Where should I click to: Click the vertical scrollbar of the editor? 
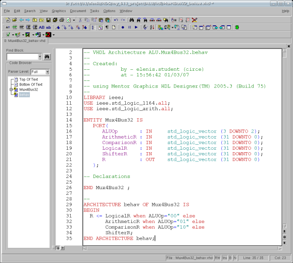coord(284,138)
